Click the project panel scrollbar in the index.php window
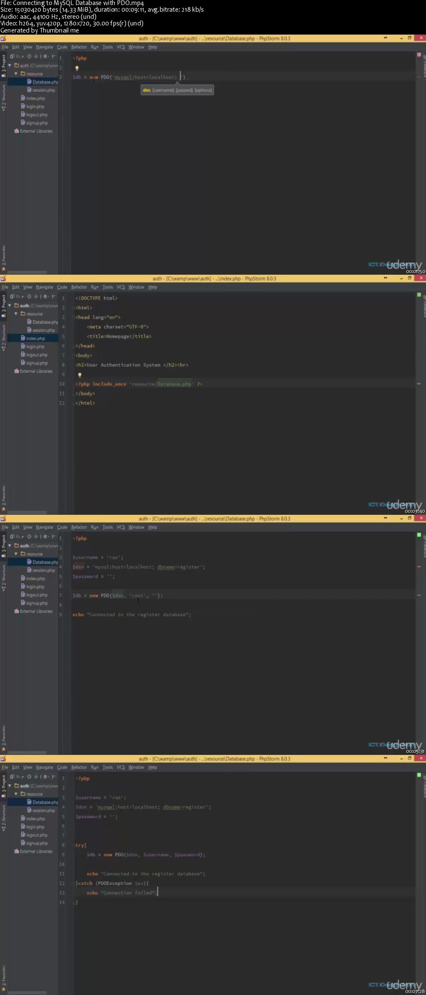Screen dimensions: 426x995 [x=27, y=512]
